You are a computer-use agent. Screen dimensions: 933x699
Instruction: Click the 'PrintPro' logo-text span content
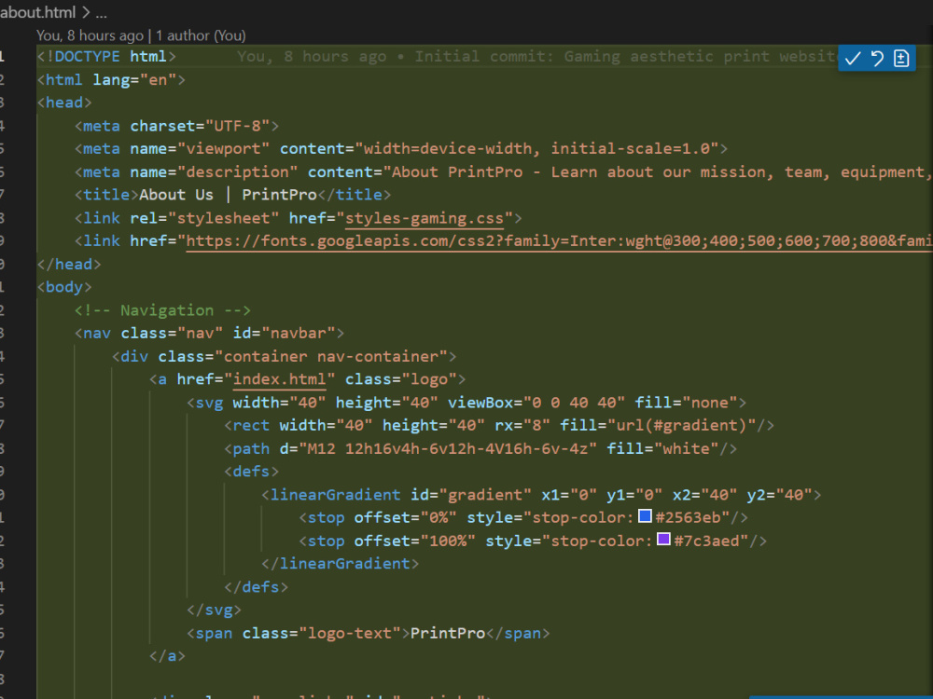tap(448, 633)
